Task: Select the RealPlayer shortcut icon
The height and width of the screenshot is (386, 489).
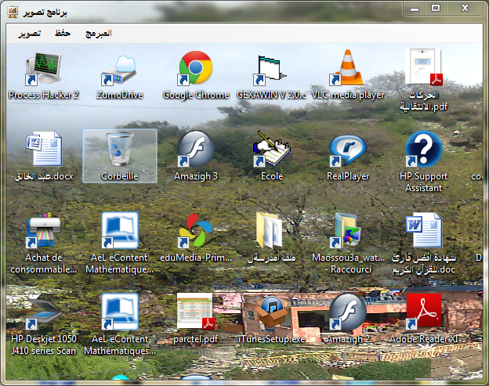Action: coord(347,151)
